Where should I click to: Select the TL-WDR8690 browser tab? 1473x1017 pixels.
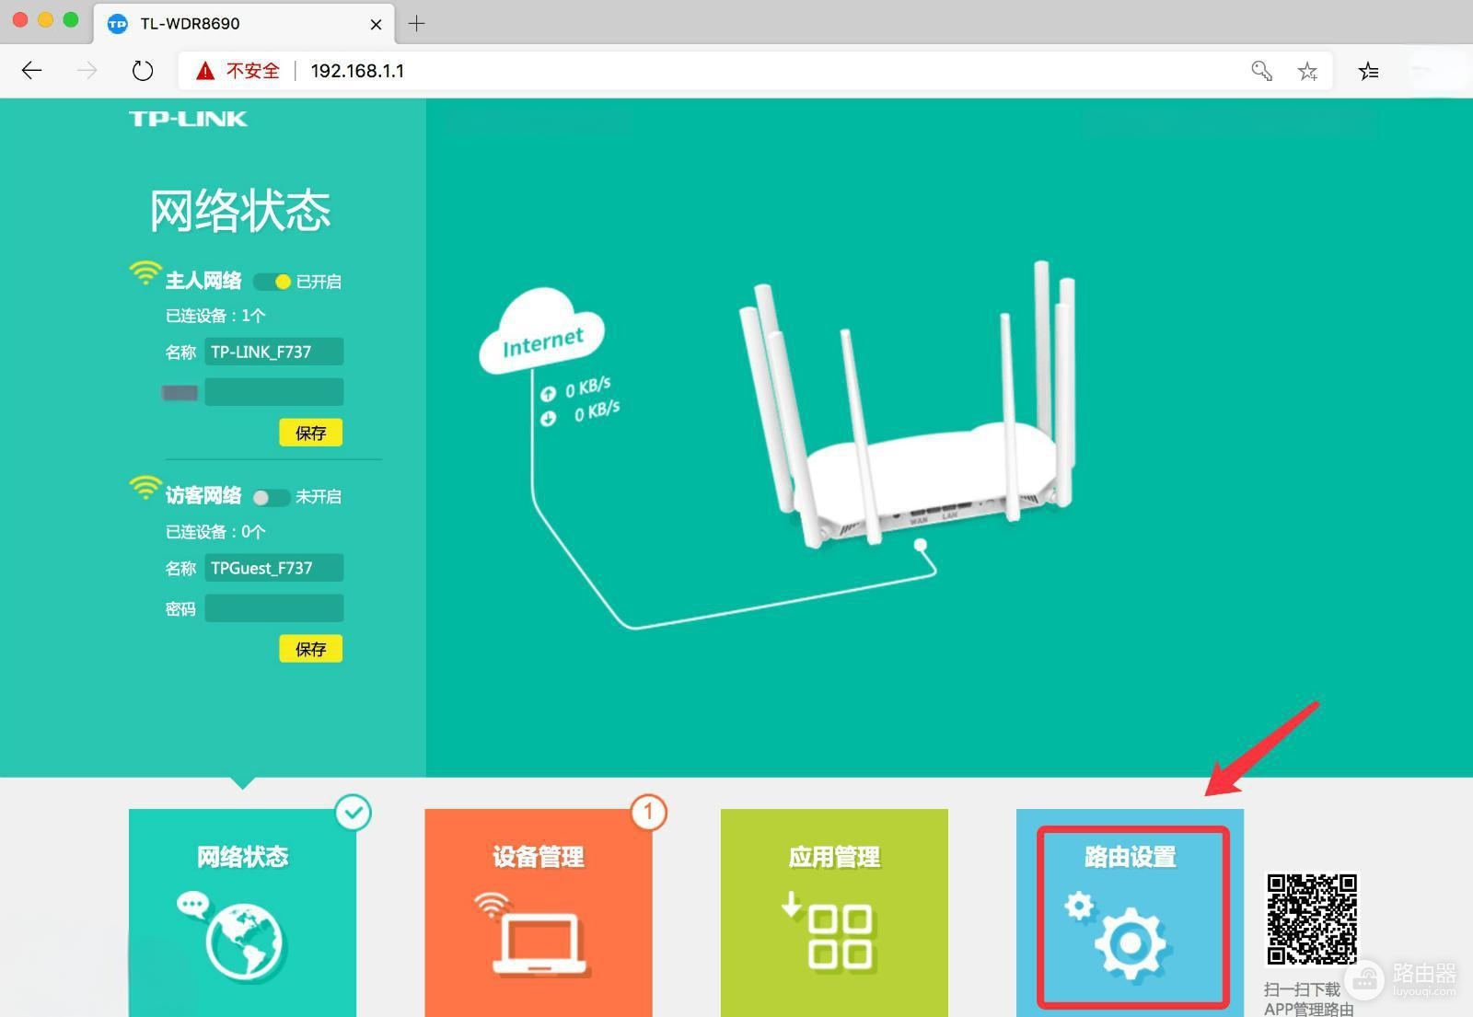pyautogui.click(x=244, y=23)
